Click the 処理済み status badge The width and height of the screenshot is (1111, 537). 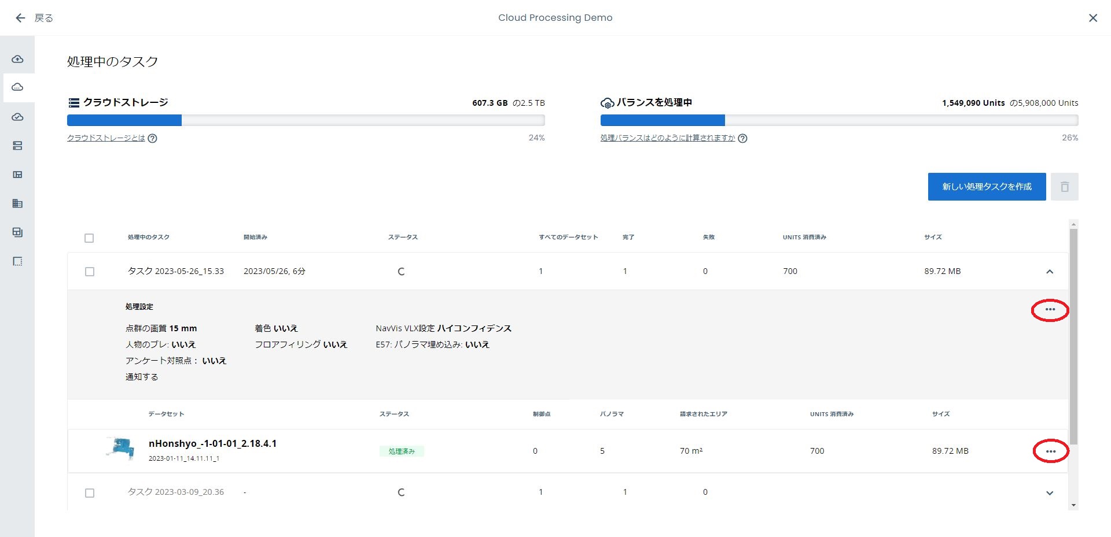tap(402, 451)
